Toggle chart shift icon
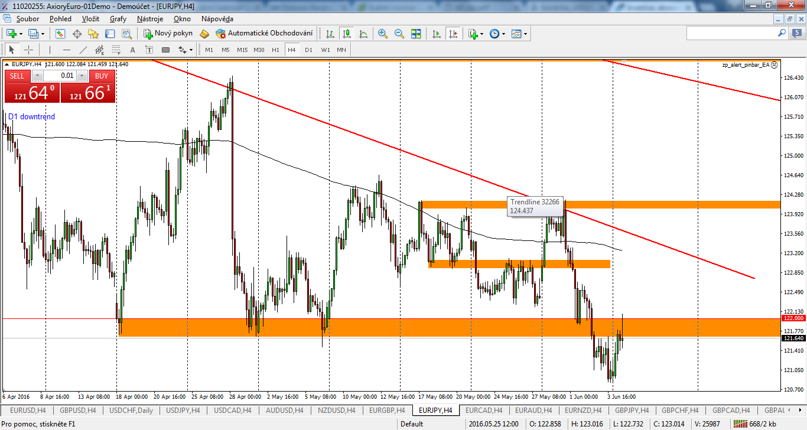 pyautogui.click(x=453, y=34)
